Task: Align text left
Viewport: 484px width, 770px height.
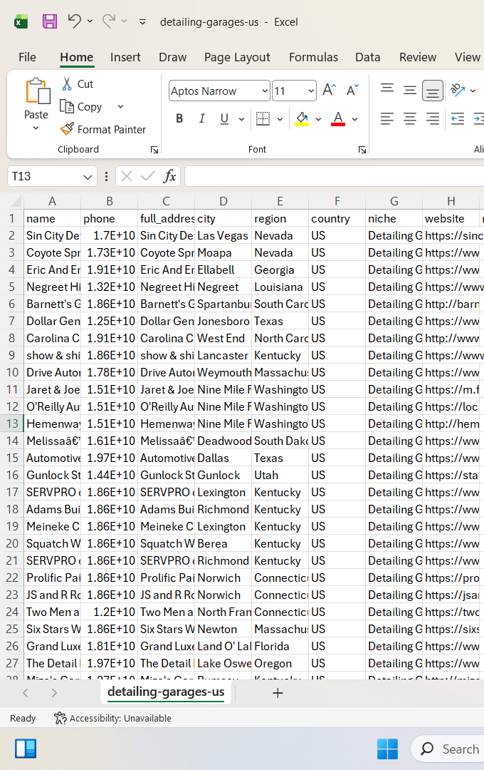Action: pyautogui.click(x=387, y=118)
